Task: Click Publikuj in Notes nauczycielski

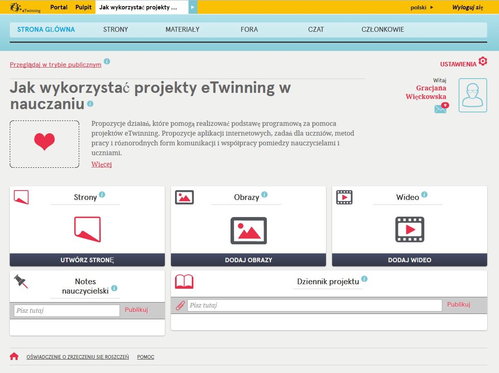Action: (136, 309)
